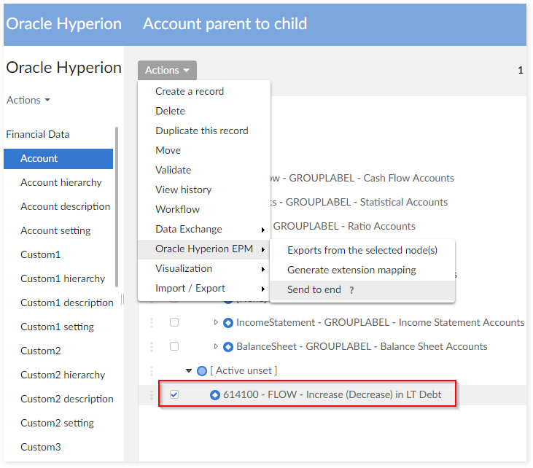This screenshot has height=468, width=533.
Task: Click the gray Actions button
Action: [x=167, y=70]
